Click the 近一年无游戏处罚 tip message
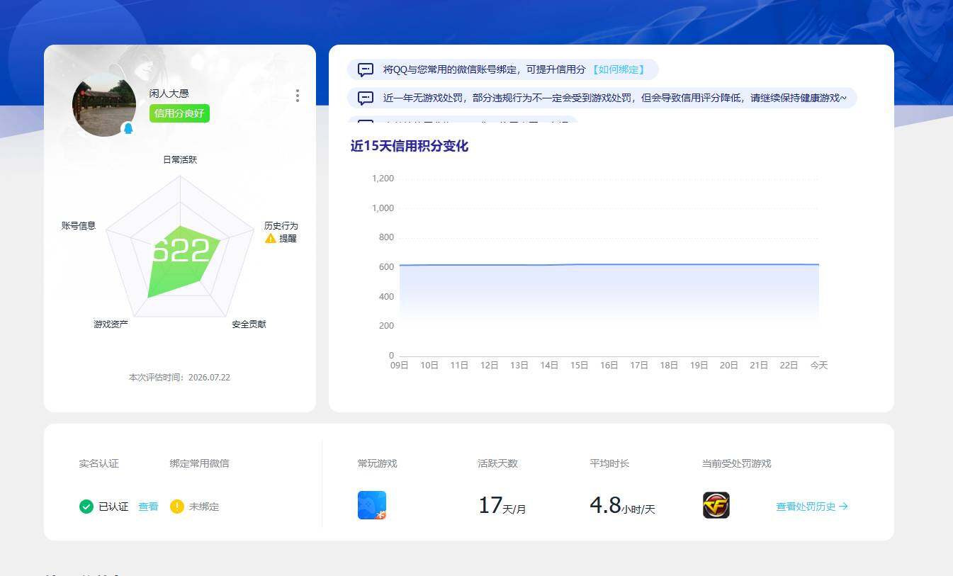The height and width of the screenshot is (576, 953). 615,98
